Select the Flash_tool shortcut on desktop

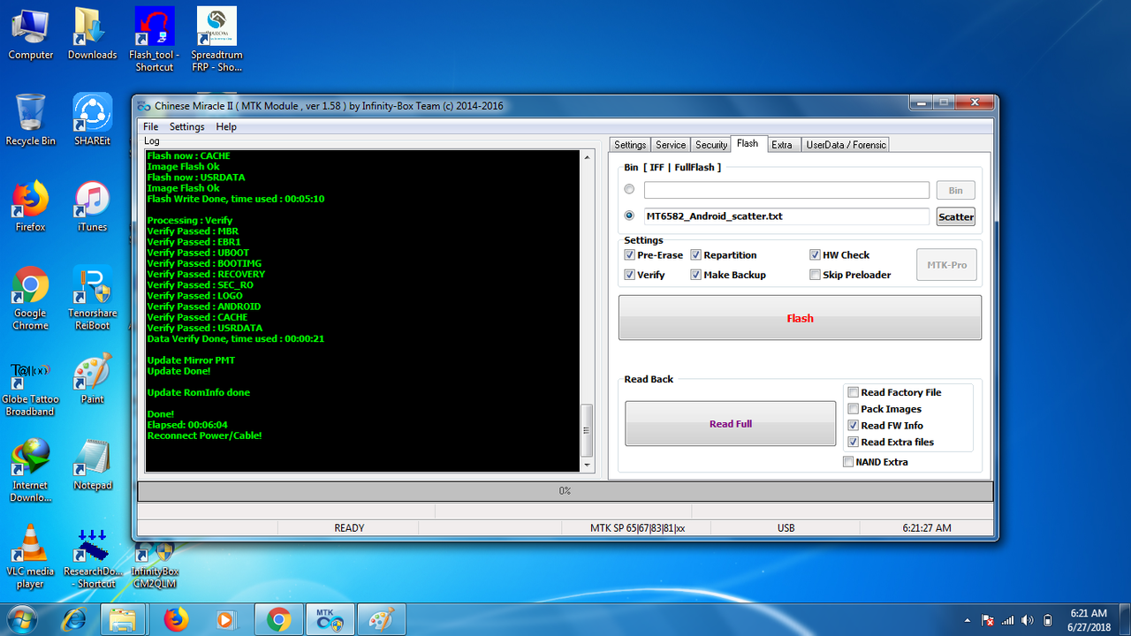(x=155, y=39)
